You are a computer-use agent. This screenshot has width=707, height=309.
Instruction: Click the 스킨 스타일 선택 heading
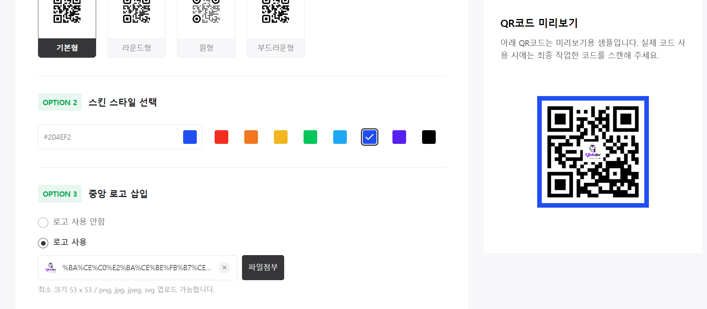(x=123, y=102)
